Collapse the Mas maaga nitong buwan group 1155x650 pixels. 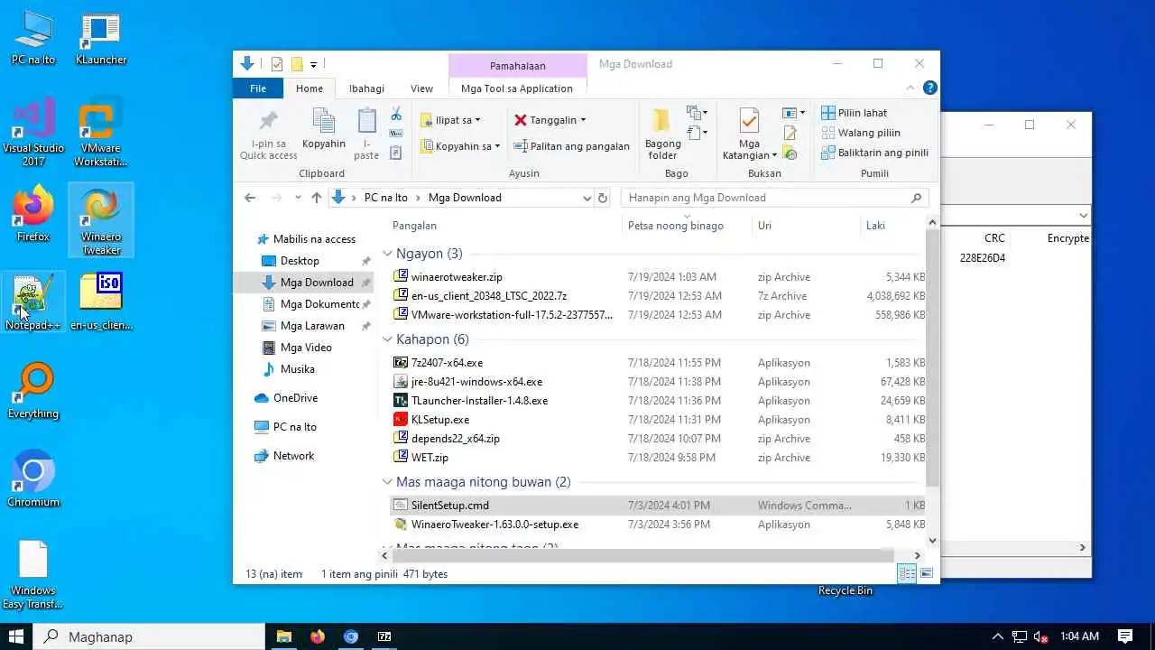[387, 482]
